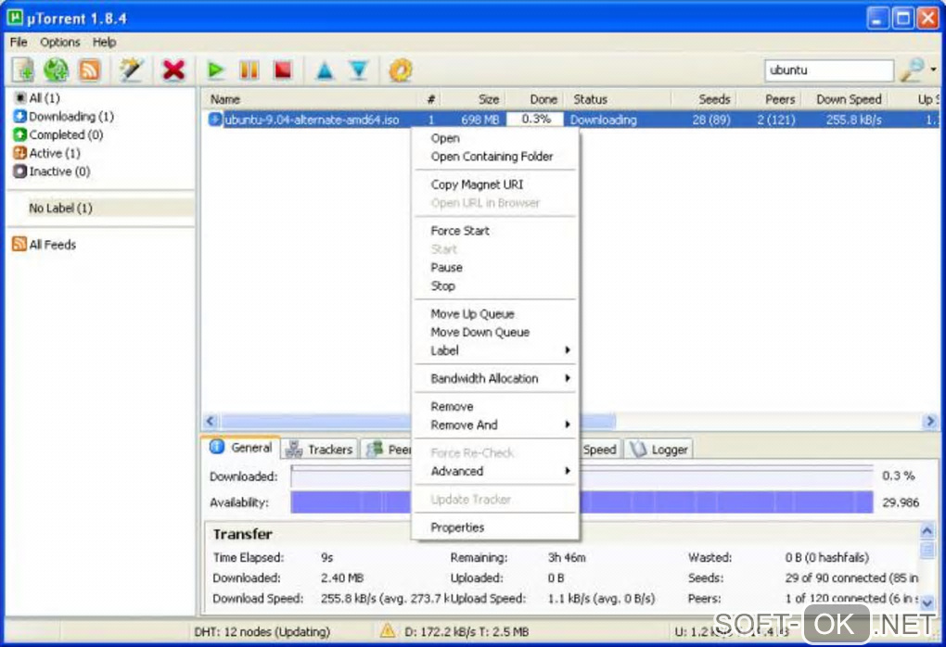Sort by Down Speed column header
This screenshot has width=946, height=647.
[x=849, y=99]
